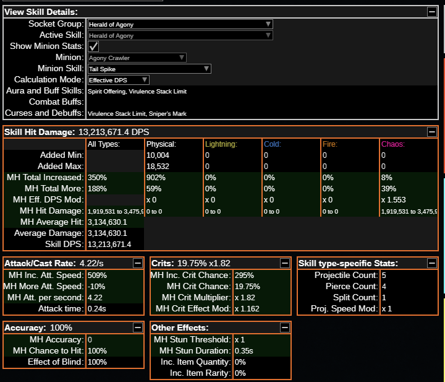Click the Average Damage value

point(108,233)
